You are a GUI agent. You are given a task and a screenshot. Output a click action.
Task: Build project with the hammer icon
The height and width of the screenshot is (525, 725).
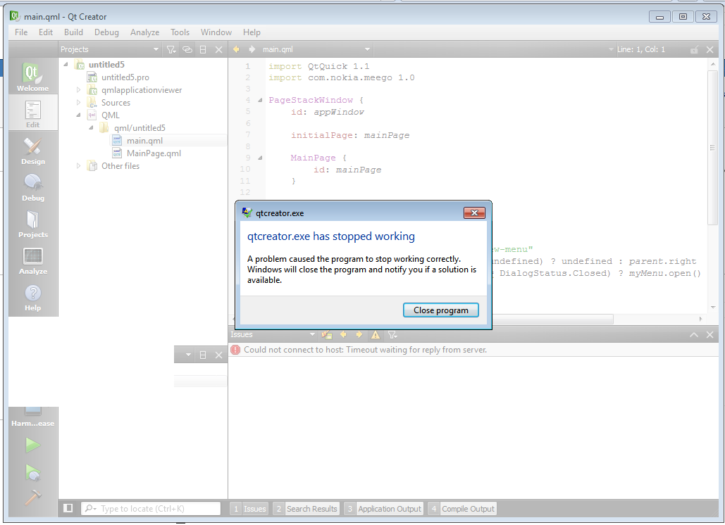[x=32, y=498]
